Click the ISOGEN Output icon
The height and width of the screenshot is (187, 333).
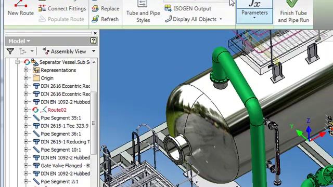[x=168, y=8]
